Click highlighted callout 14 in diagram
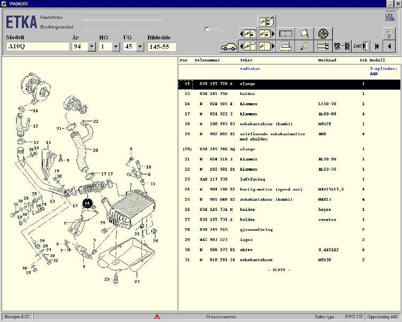 (87, 203)
